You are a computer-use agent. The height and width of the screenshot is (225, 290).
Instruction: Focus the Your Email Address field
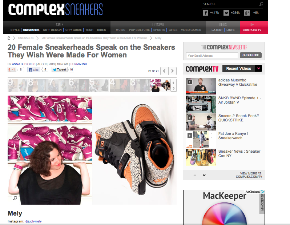212,55
